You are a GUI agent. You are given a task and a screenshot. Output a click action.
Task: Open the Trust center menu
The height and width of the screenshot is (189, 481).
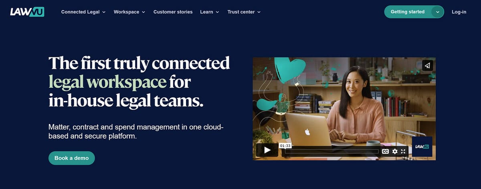coord(244,12)
